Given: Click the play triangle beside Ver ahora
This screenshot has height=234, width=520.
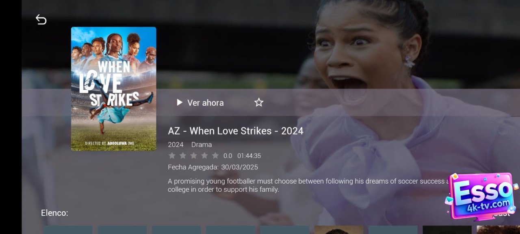Looking at the screenshot, I should point(180,102).
